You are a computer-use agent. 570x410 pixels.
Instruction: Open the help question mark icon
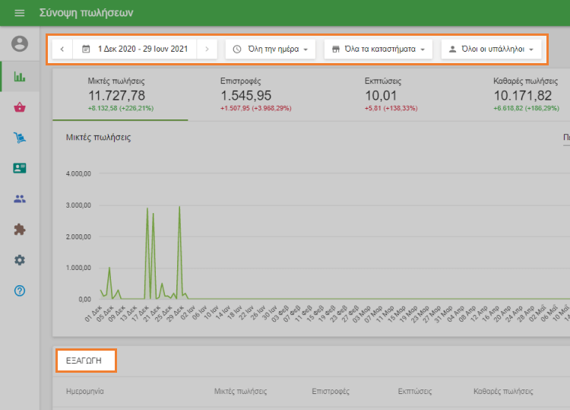coord(20,291)
